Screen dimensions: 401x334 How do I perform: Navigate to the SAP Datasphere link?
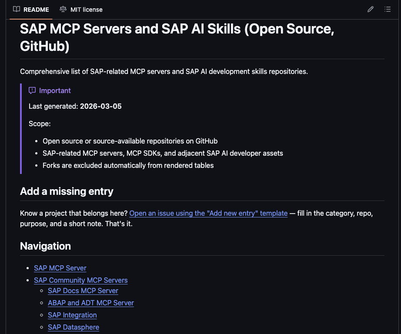click(73, 327)
